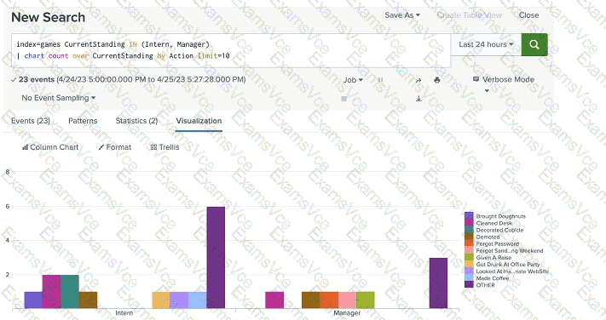Expand the No Event Sampling dropdown
This screenshot has height=320, width=606.
click(x=58, y=98)
